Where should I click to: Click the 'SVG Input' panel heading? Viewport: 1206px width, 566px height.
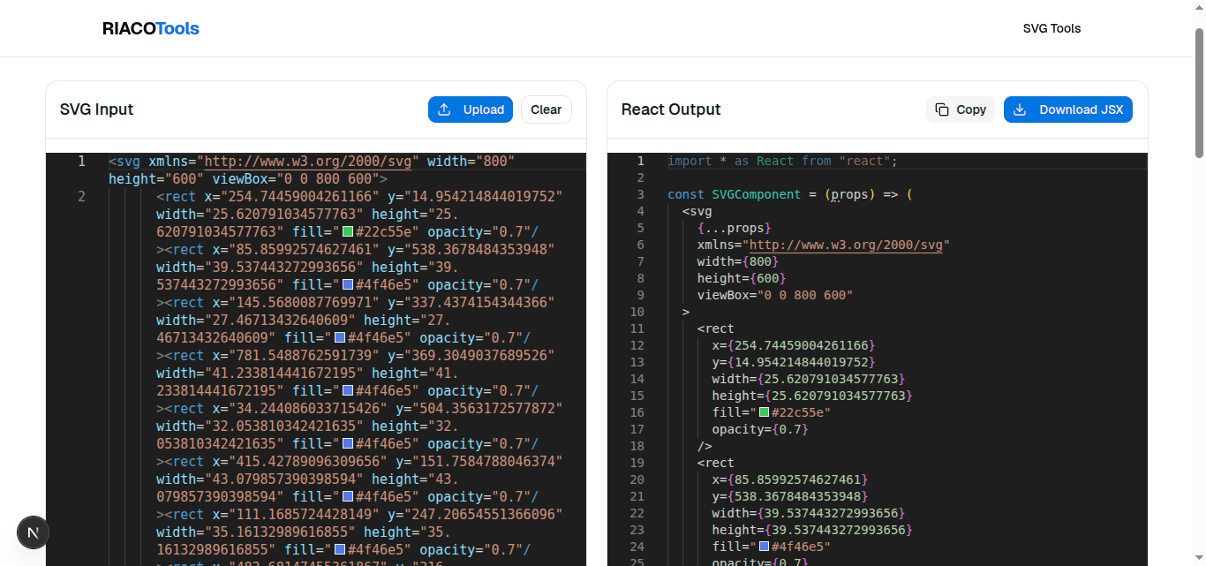click(x=96, y=109)
